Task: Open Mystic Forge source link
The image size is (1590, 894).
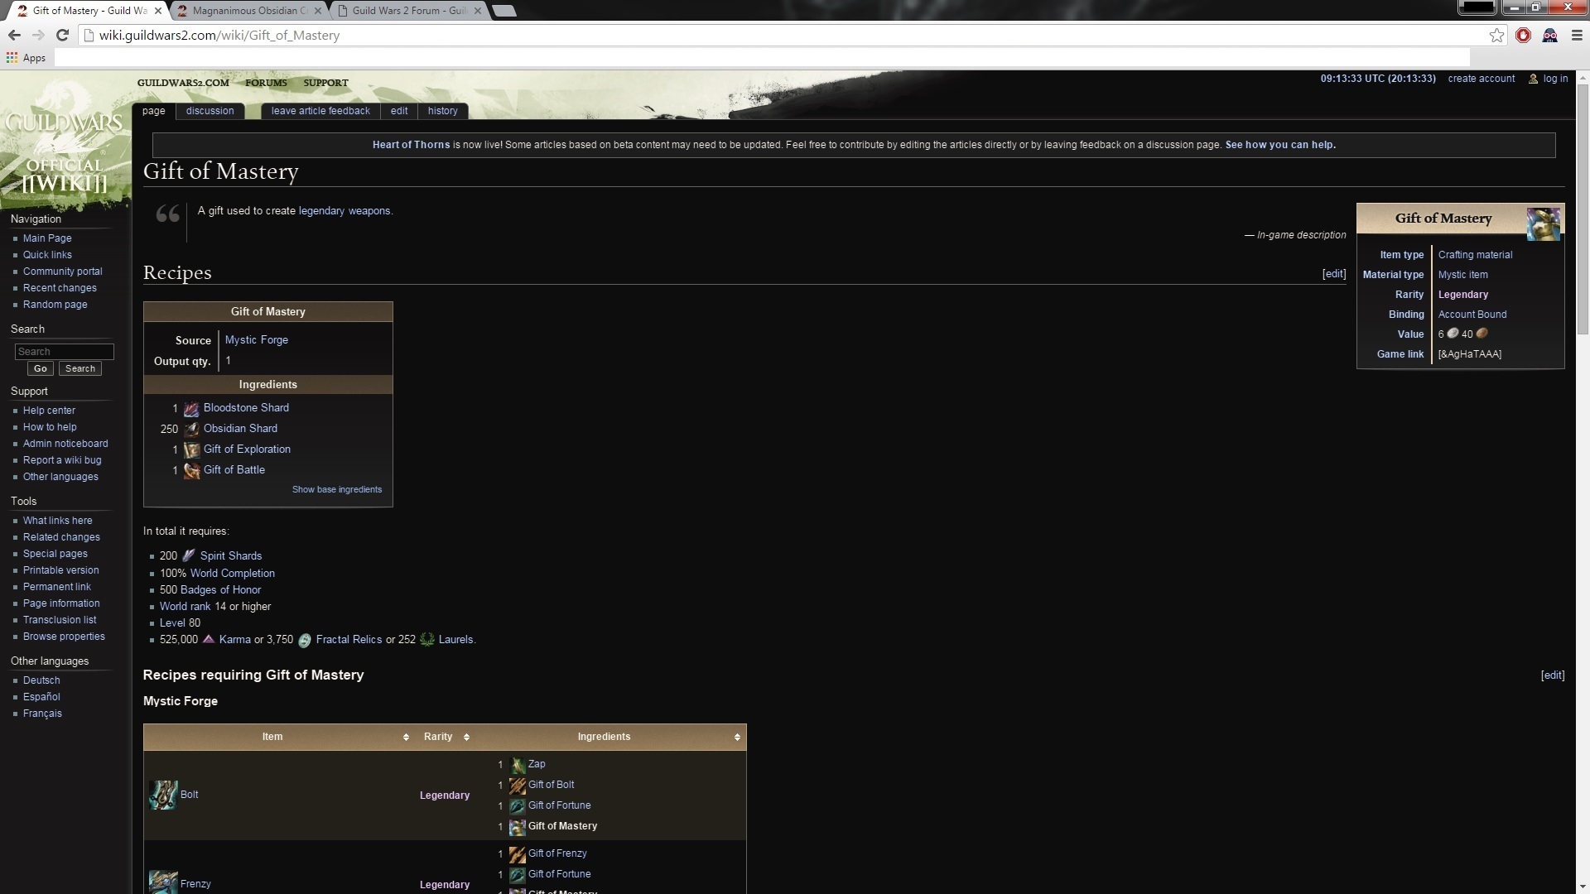Action: coord(257,340)
